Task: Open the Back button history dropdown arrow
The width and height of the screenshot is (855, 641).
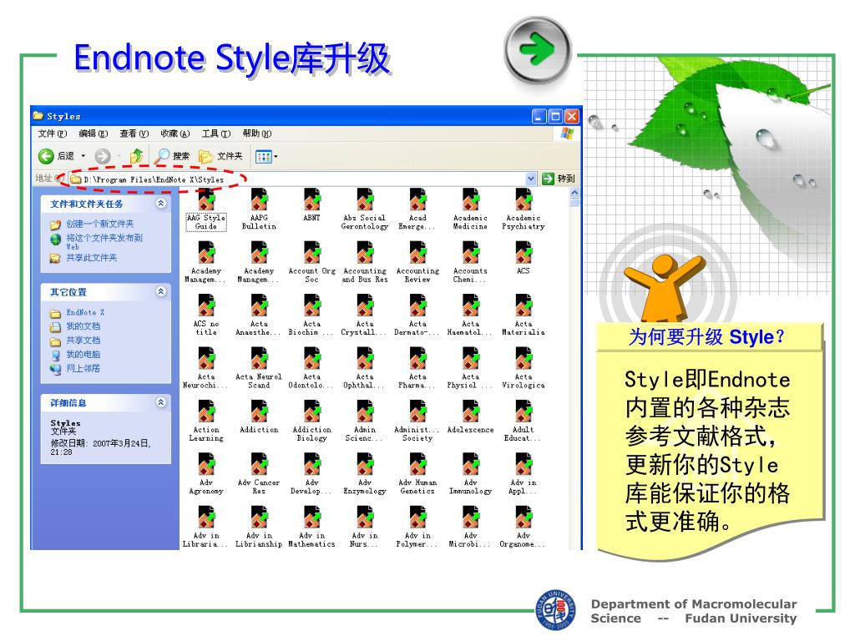Action: 83,156
